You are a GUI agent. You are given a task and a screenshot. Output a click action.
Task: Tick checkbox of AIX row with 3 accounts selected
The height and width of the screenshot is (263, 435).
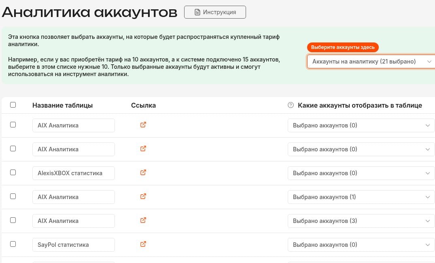pyautogui.click(x=13, y=220)
